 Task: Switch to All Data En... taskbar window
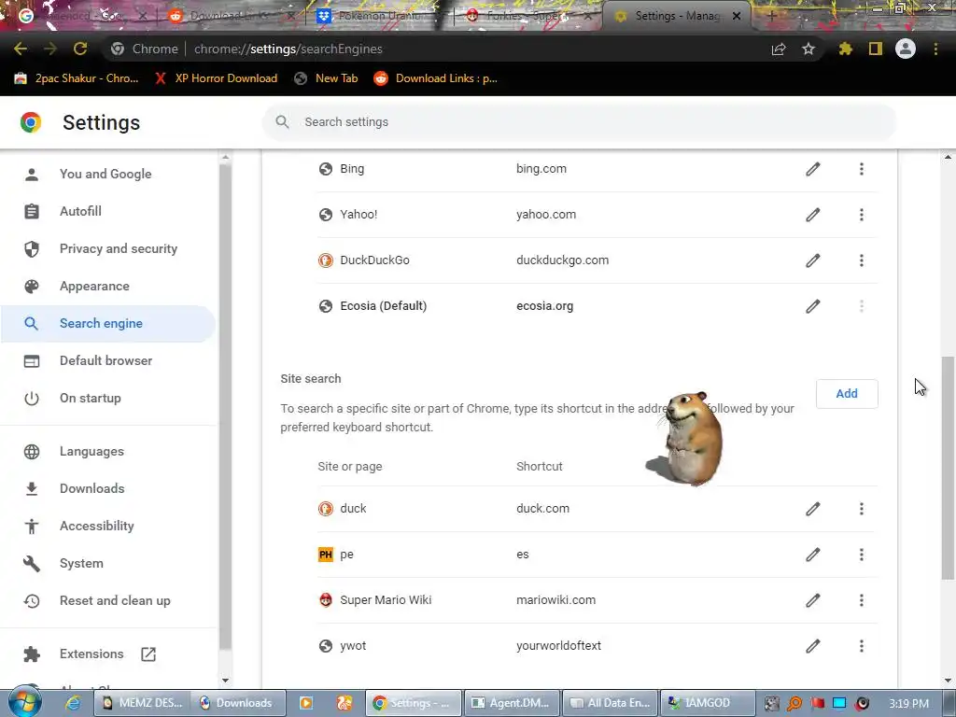(x=610, y=703)
